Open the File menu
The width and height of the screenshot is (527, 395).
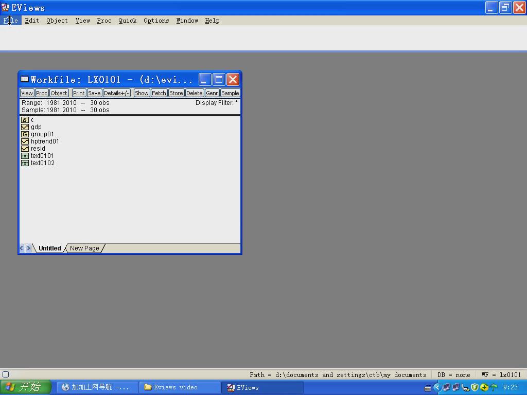coord(10,21)
